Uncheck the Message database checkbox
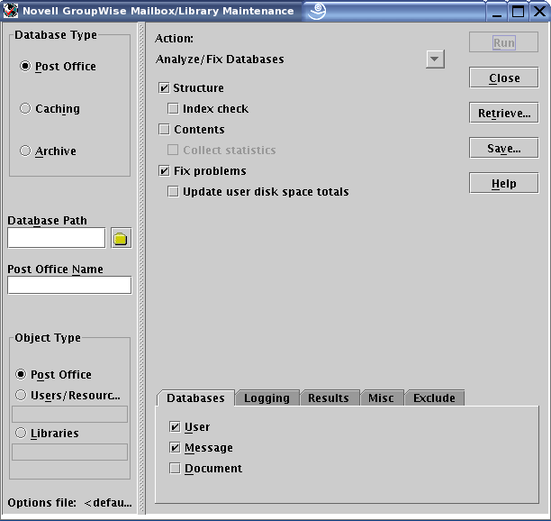The image size is (551, 521). (175, 447)
